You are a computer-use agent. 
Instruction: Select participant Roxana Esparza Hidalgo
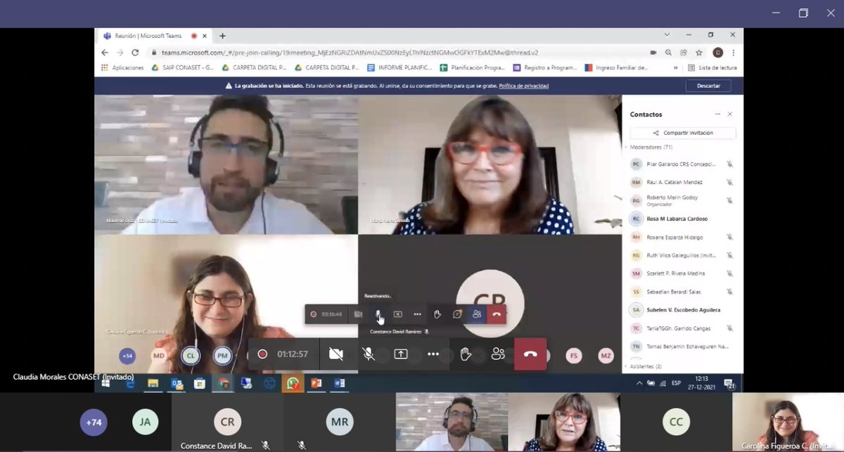coord(682,237)
